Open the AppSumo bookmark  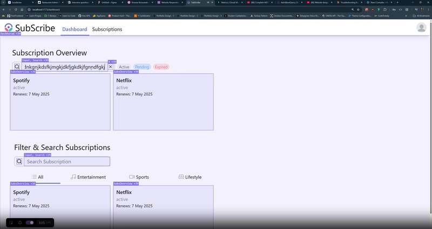[99, 16]
